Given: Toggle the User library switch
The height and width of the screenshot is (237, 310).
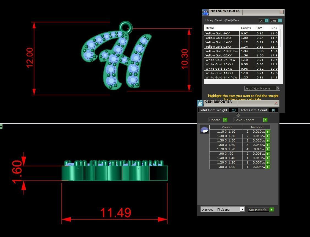Looking at the screenshot, I should [x=280, y=21].
